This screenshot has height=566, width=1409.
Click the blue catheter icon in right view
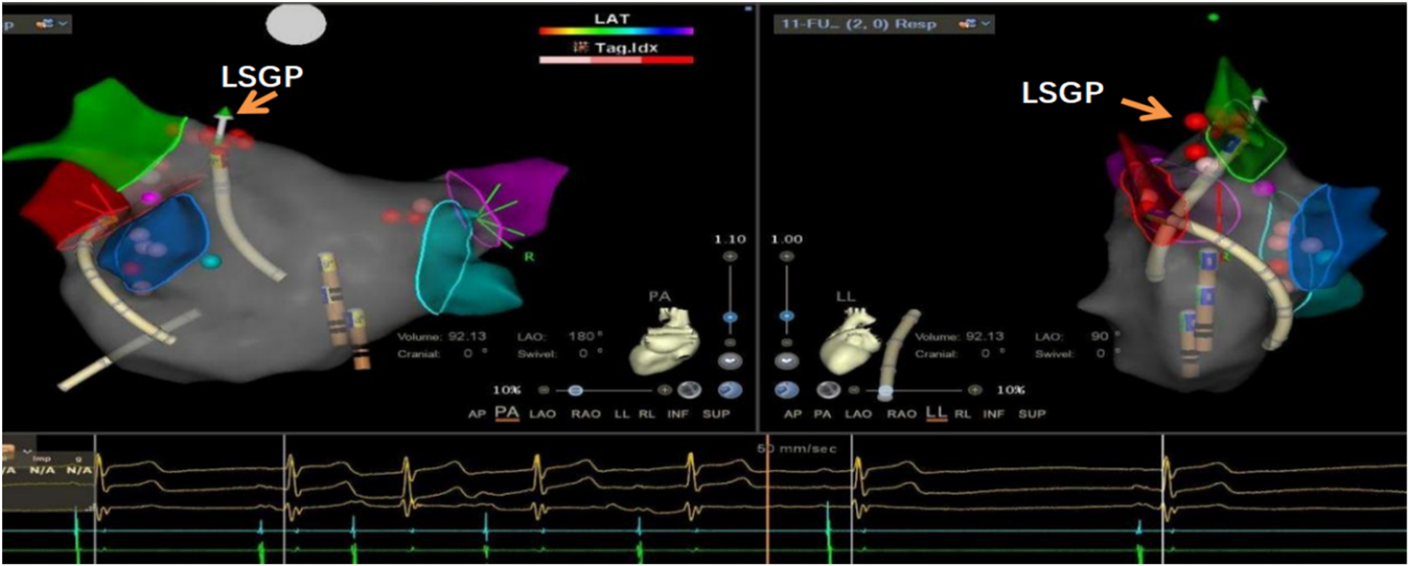[787, 390]
